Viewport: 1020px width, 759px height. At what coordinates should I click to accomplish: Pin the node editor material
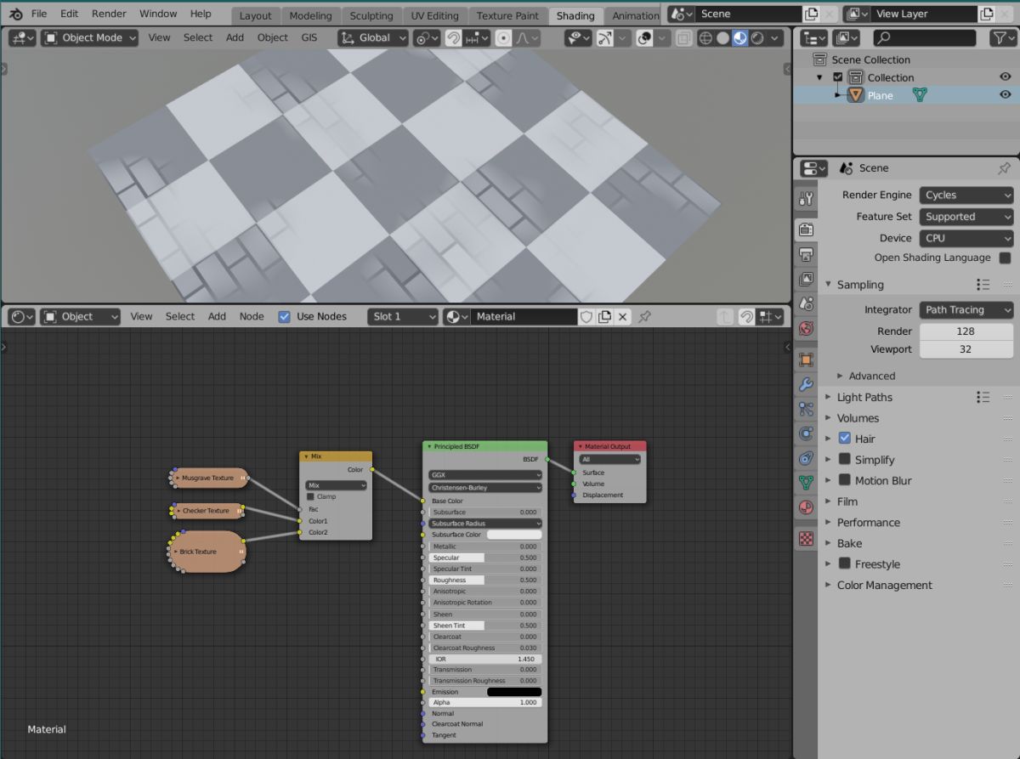[x=644, y=316]
